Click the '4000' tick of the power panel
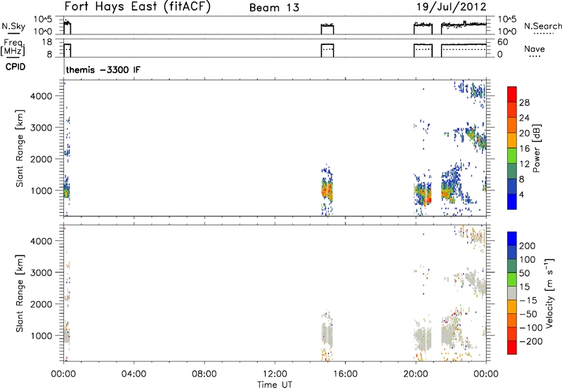This screenshot has width=562, height=389. (41, 96)
